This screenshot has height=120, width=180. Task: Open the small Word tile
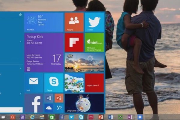[49, 98]
